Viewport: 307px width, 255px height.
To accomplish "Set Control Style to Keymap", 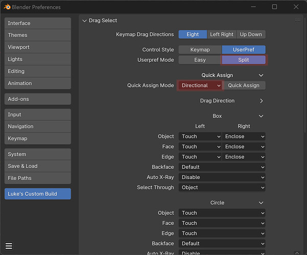I will click(200, 49).
